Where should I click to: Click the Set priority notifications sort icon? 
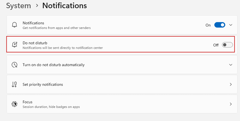point(15,84)
